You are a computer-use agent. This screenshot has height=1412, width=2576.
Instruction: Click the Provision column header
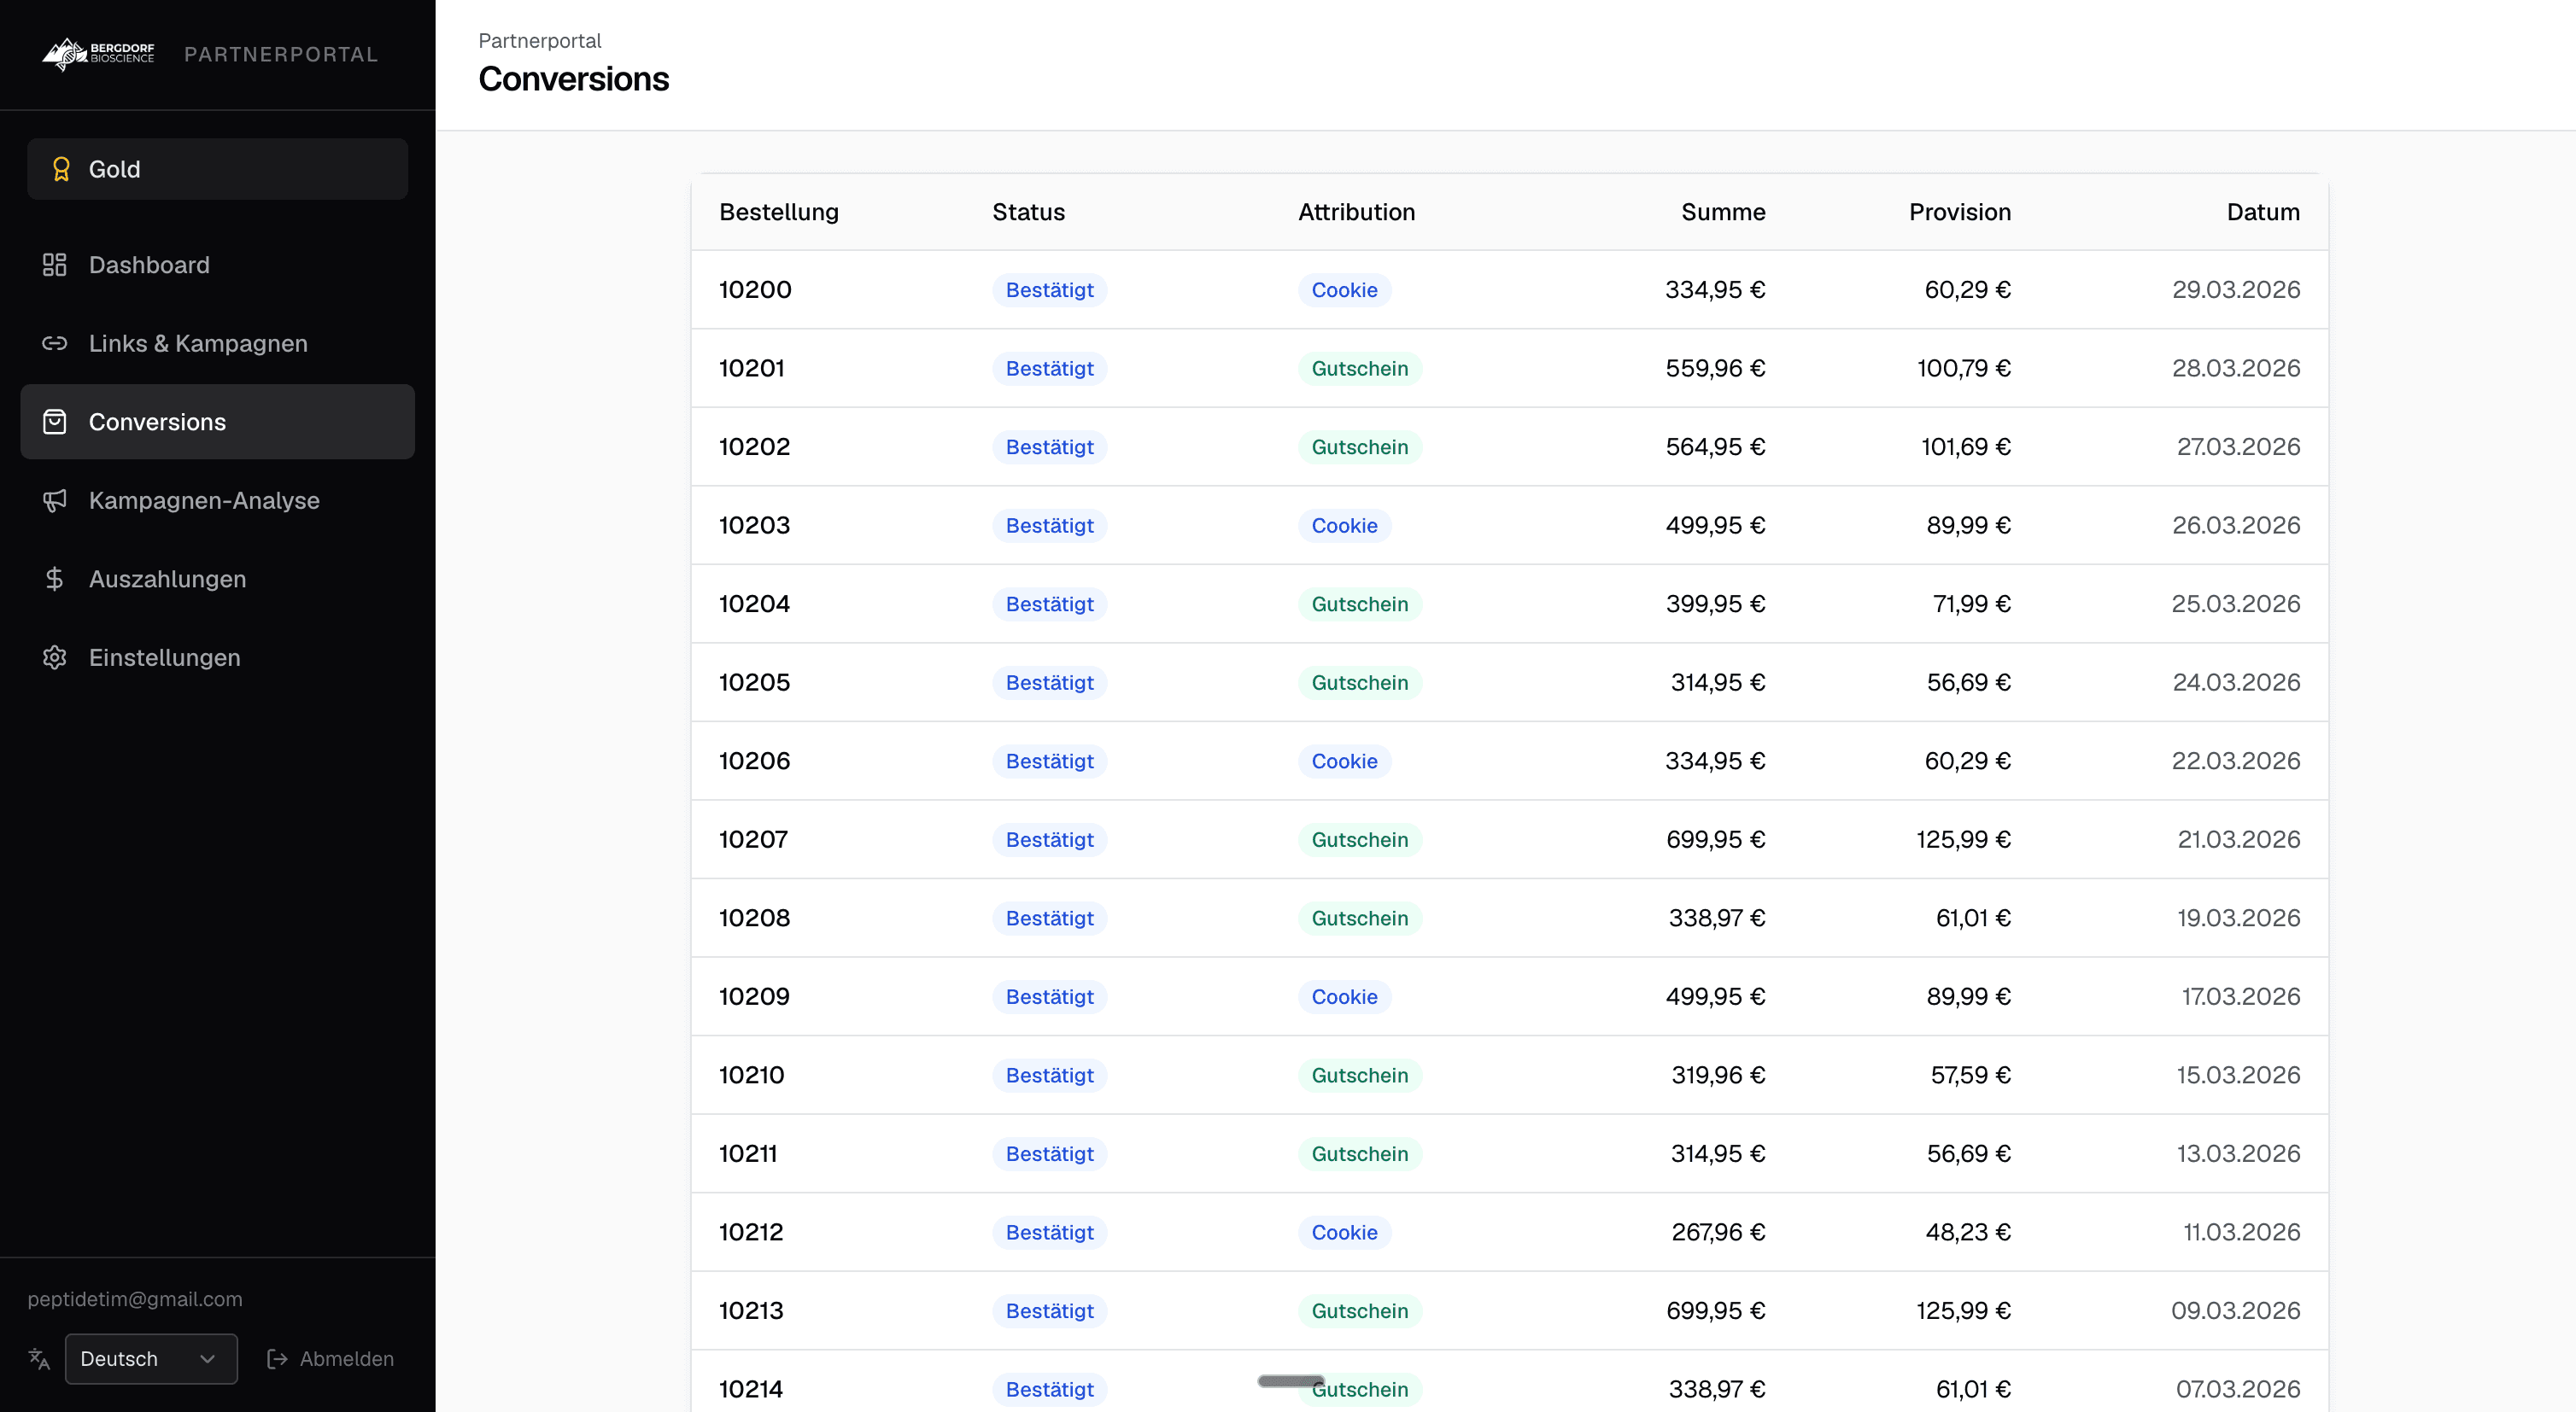(1959, 212)
